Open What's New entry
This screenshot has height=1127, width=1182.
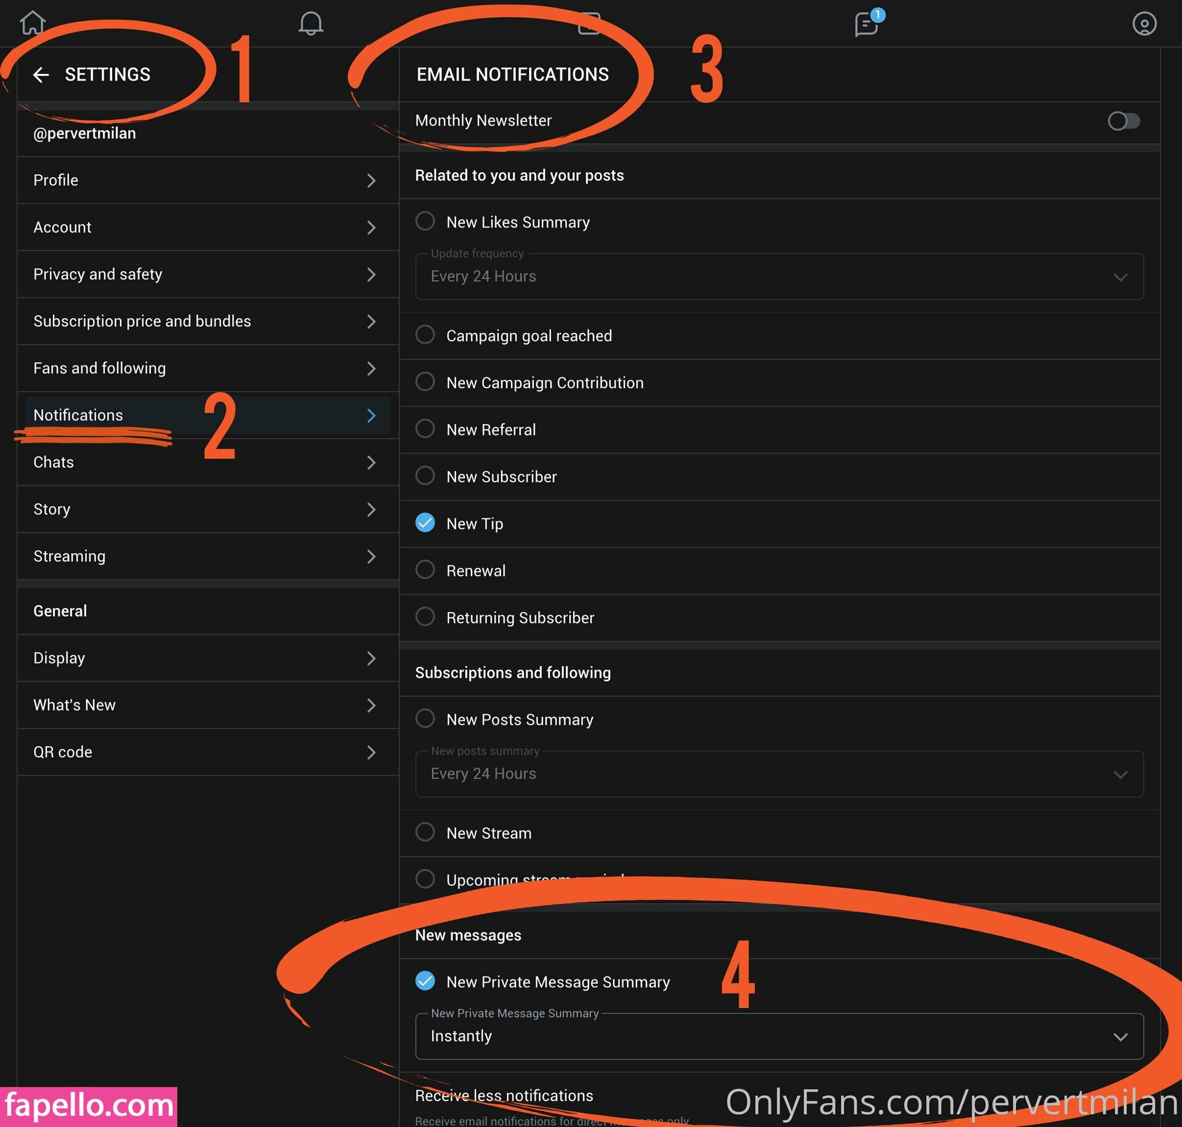(x=207, y=705)
